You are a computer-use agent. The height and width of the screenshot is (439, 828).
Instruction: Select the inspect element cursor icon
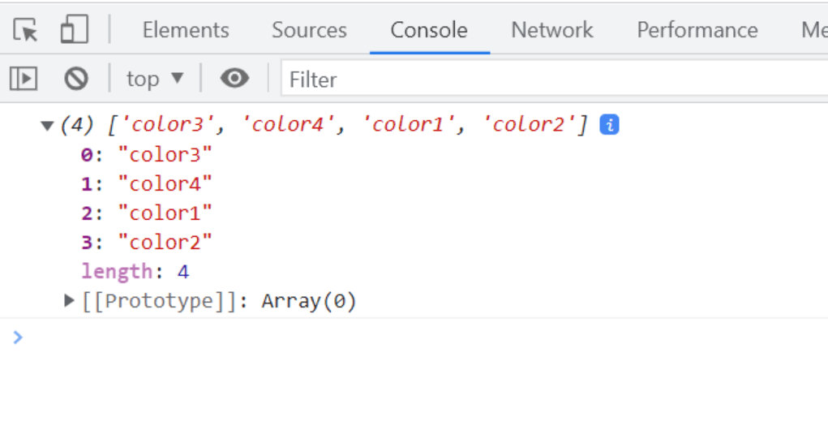(25, 31)
